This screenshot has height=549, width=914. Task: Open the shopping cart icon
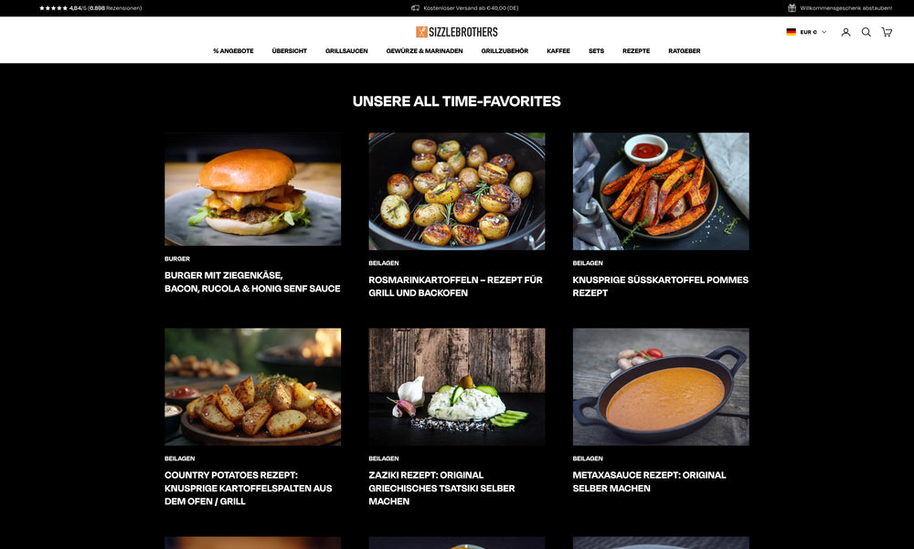point(887,32)
